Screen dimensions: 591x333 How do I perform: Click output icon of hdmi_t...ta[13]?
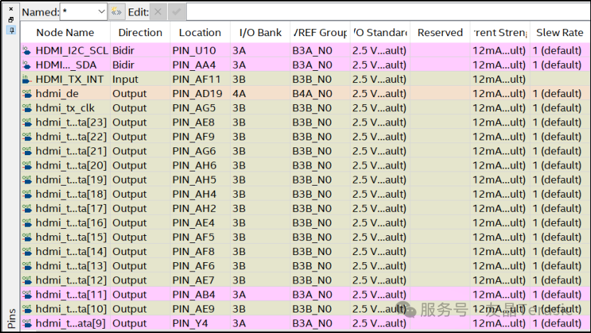tap(27, 266)
